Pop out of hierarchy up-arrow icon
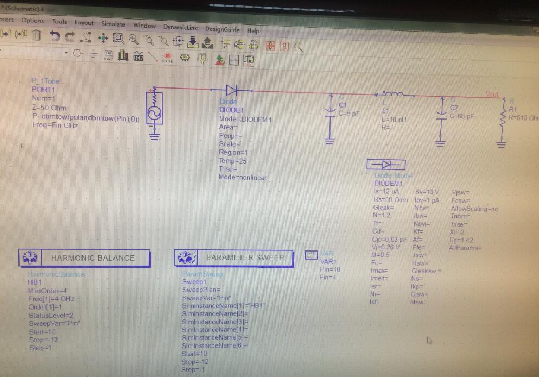This screenshot has height=377, width=539. [x=207, y=43]
